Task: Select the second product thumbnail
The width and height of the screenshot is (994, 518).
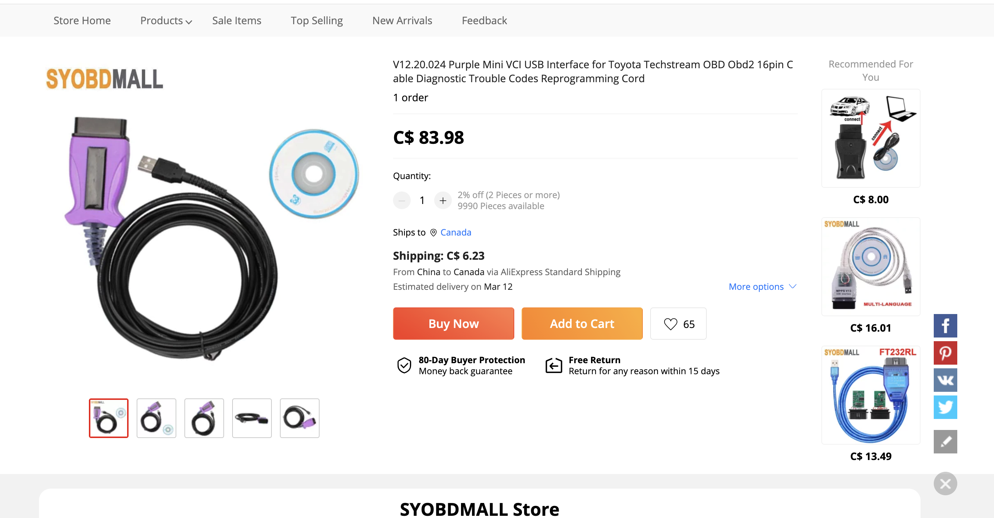Action: coord(156,418)
